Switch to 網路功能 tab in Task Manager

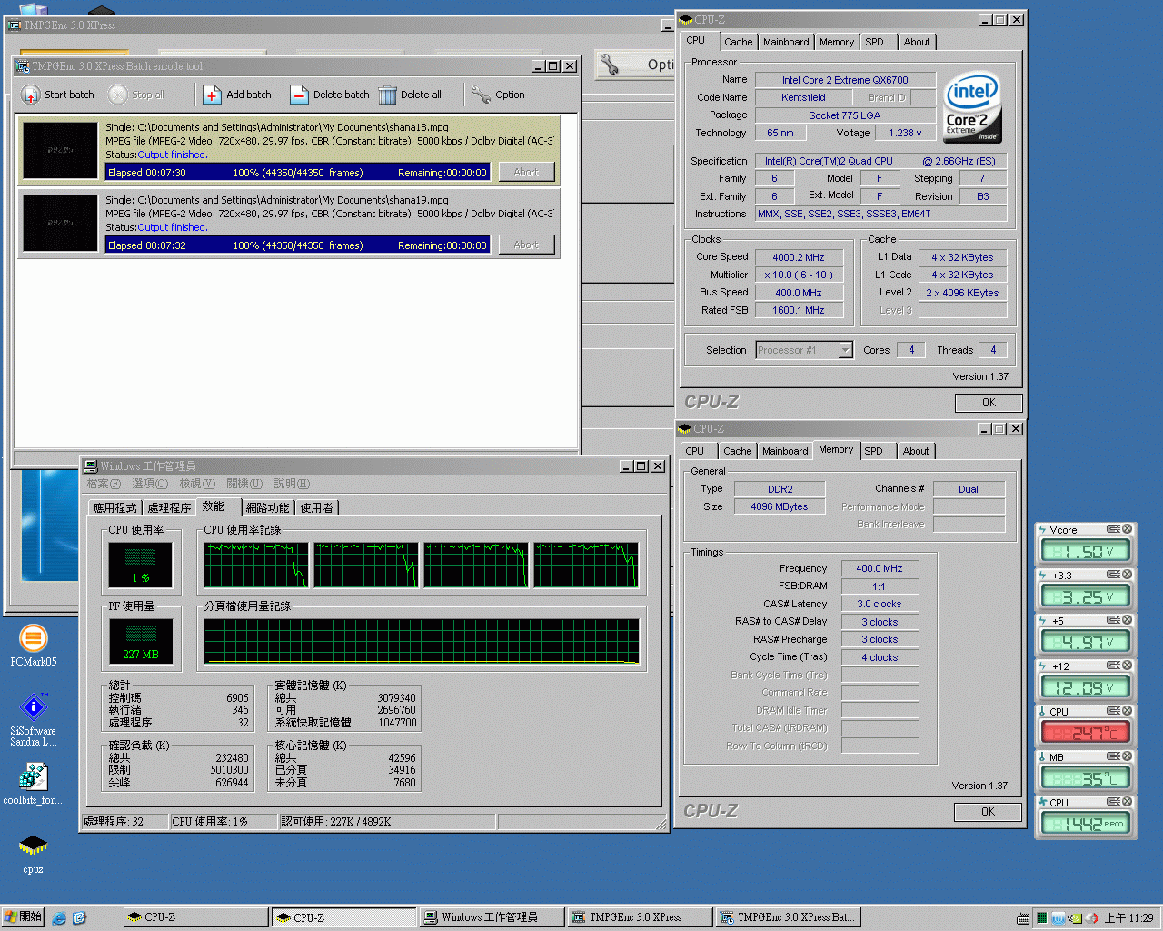coord(267,507)
